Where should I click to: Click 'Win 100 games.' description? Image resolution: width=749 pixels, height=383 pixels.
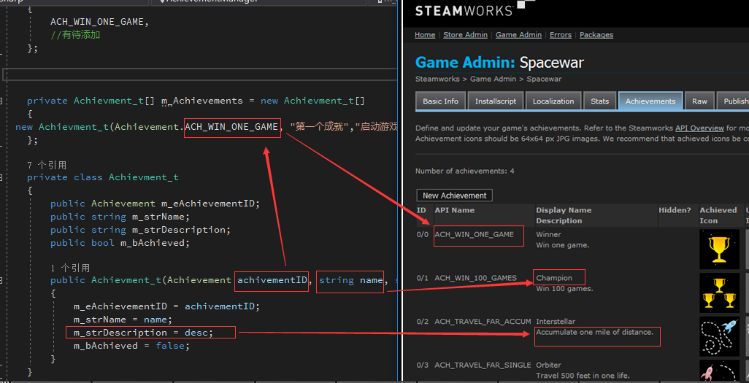(564, 288)
